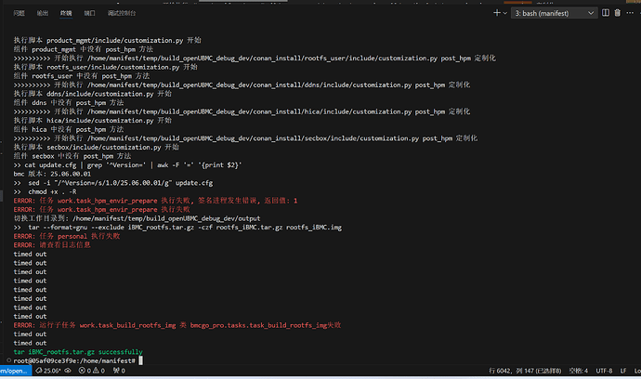Open the 端口 (Ports) tab
Viewport: 641px width, 379px height.
coord(89,13)
